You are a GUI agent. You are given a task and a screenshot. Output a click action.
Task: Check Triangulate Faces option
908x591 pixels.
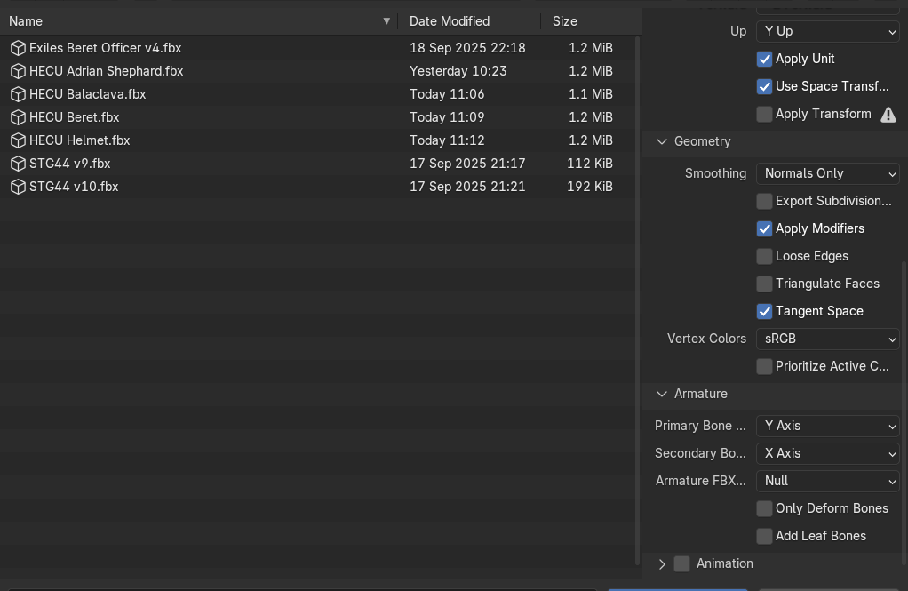pyautogui.click(x=764, y=284)
